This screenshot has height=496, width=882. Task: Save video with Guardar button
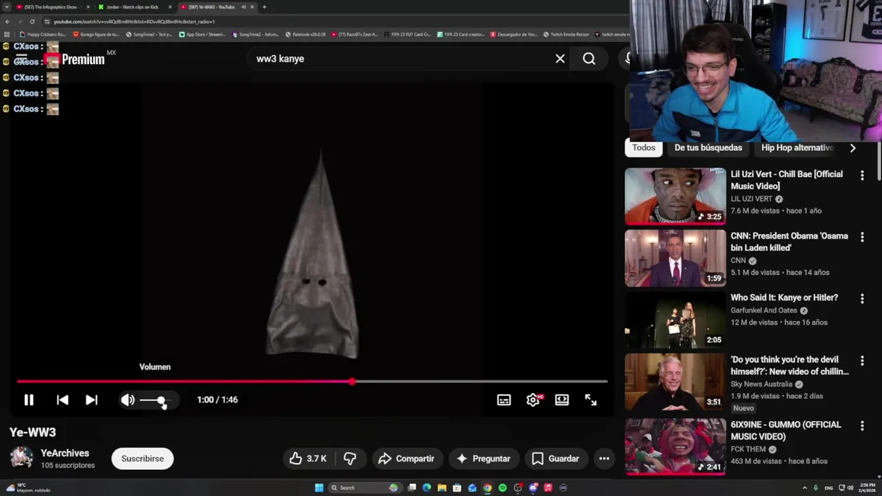click(555, 458)
